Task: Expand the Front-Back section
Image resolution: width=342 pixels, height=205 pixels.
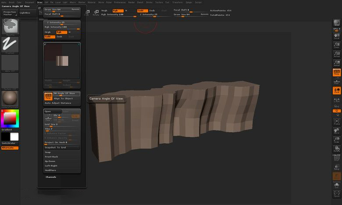Action: click(51, 156)
